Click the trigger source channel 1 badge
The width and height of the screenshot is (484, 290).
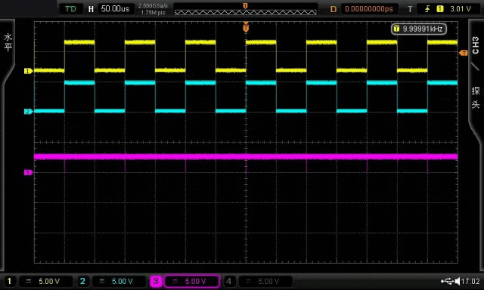pyautogui.click(x=440, y=9)
